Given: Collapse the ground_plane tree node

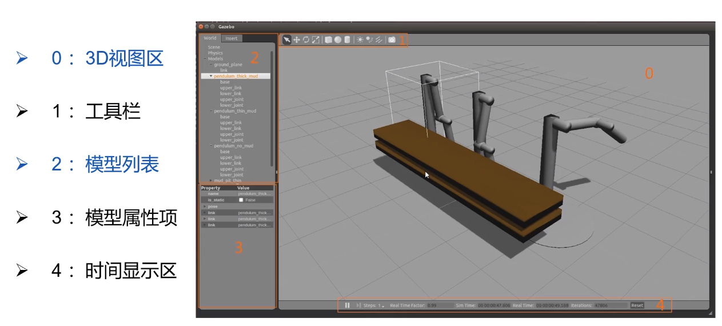Looking at the screenshot, I should click(210, 65).
